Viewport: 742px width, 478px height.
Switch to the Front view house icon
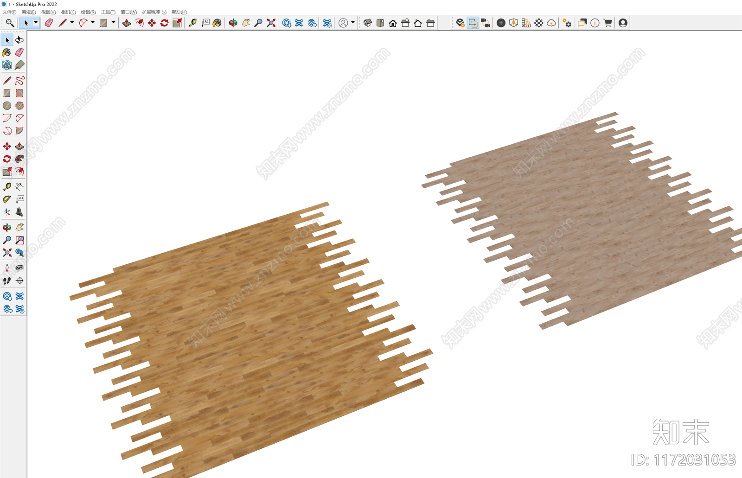393,23
